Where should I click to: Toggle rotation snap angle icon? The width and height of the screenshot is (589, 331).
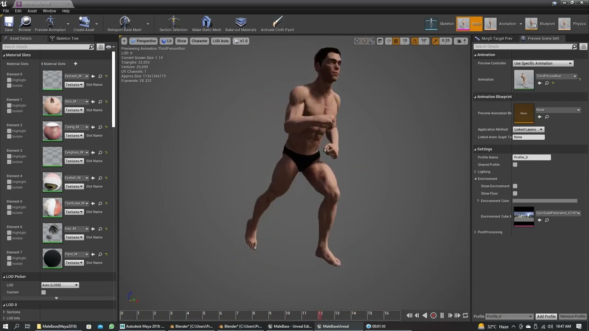tap(415, 41)
